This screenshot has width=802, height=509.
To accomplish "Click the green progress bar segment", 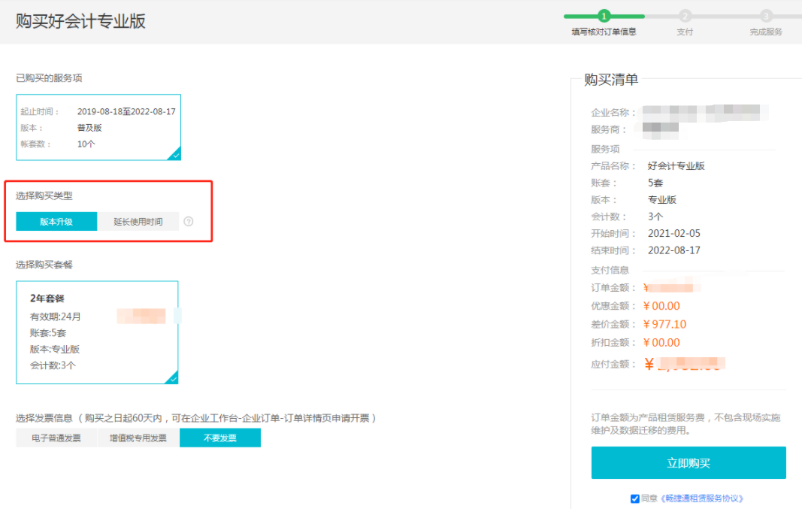I will (583, 16).
